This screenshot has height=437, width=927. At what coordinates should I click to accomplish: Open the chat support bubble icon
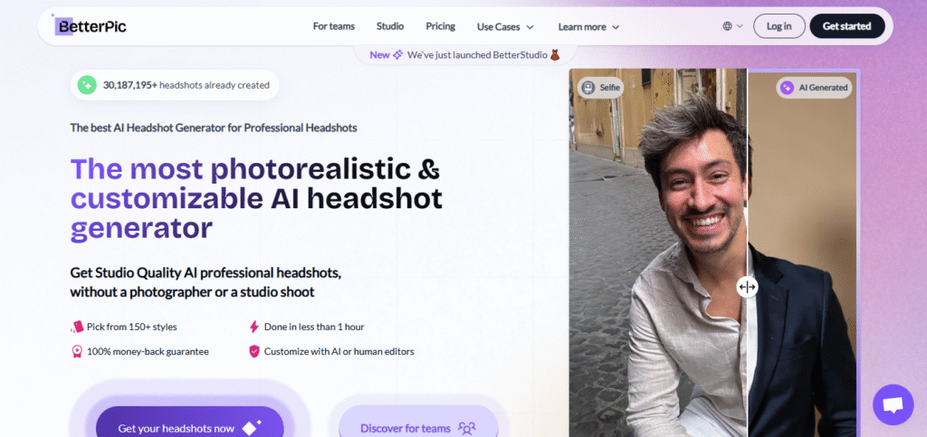[x=893, y=404]
